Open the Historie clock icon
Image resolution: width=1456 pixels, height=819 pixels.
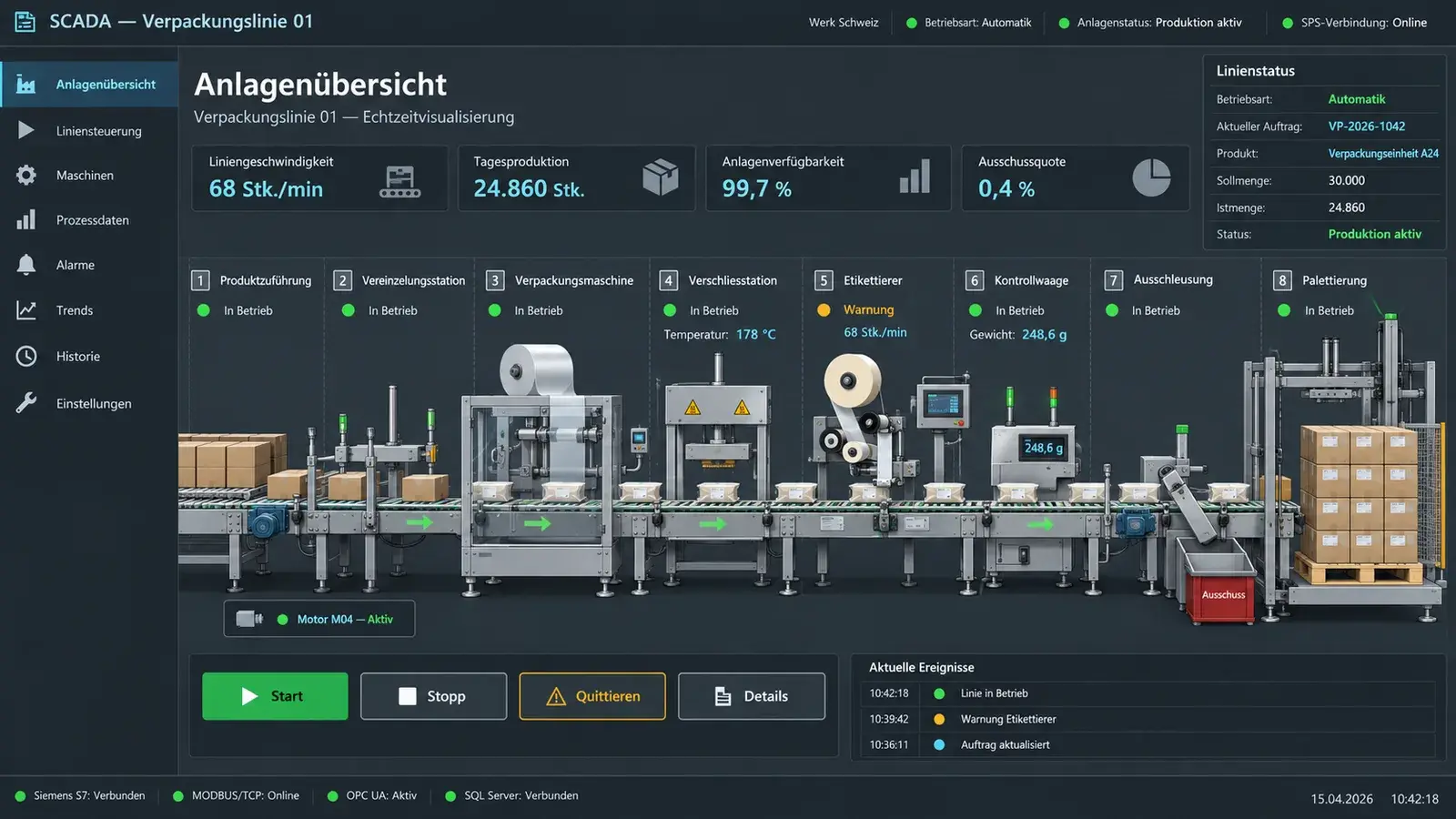coord(26,356)
